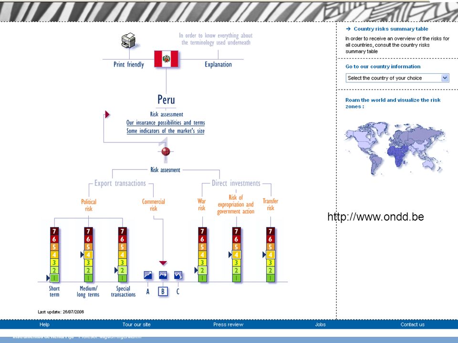Viewport: 458px width, 343px height.
Task: Click the red globe icon above Risk assesment
Action: click(x=166, y=151)
